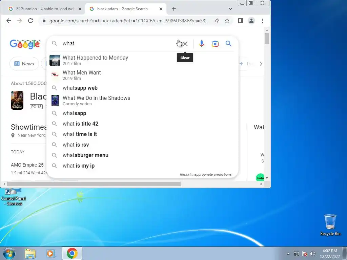Screen dimensions: 347x260
Task: Pick the whatsapp suggestion
Action: pos(143,113)
